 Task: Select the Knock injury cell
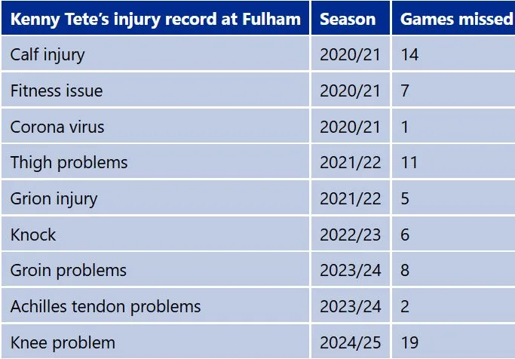[x=33, y=235]
